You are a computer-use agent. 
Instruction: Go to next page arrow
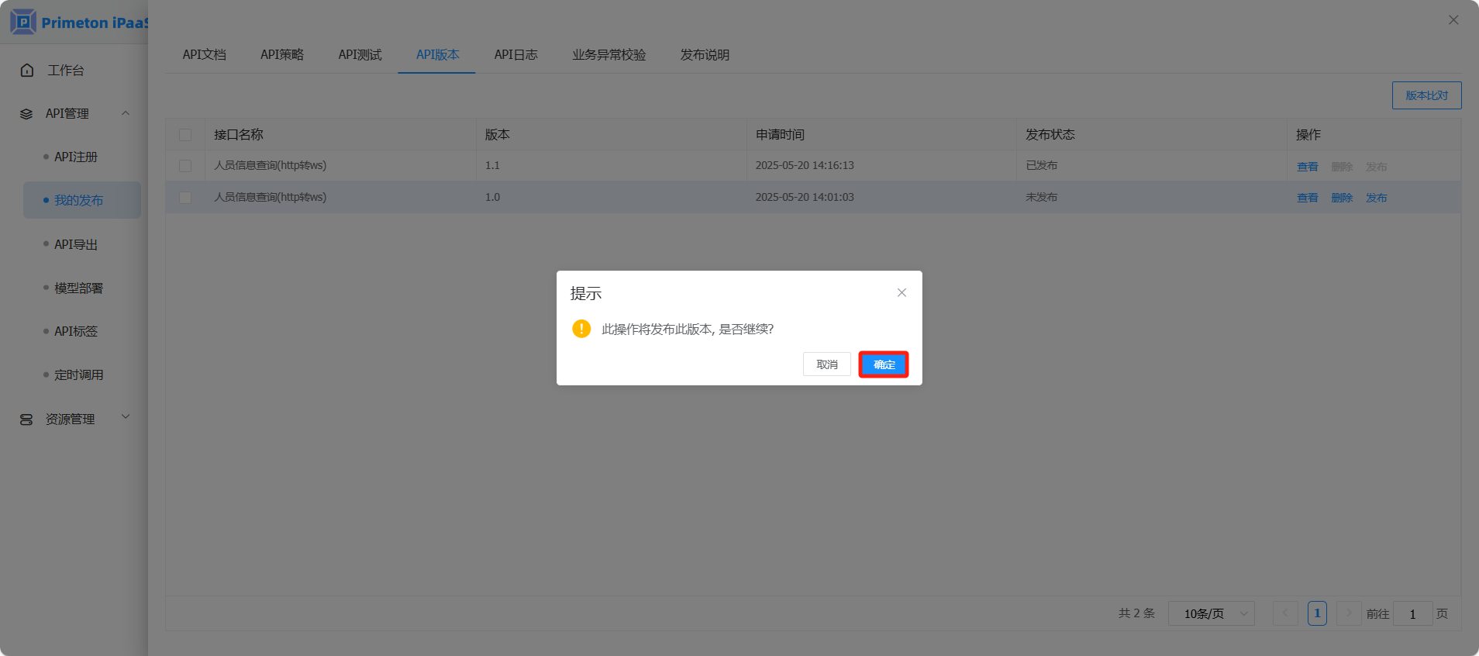click(1349, 613)
